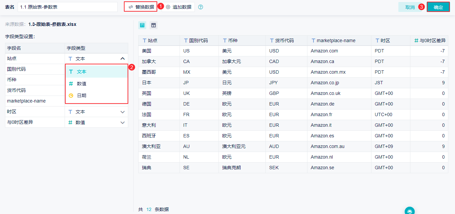This screenshot has width=455, height=214.
Task: Click the cell Amazon.com.au
Action: point(339,146)
